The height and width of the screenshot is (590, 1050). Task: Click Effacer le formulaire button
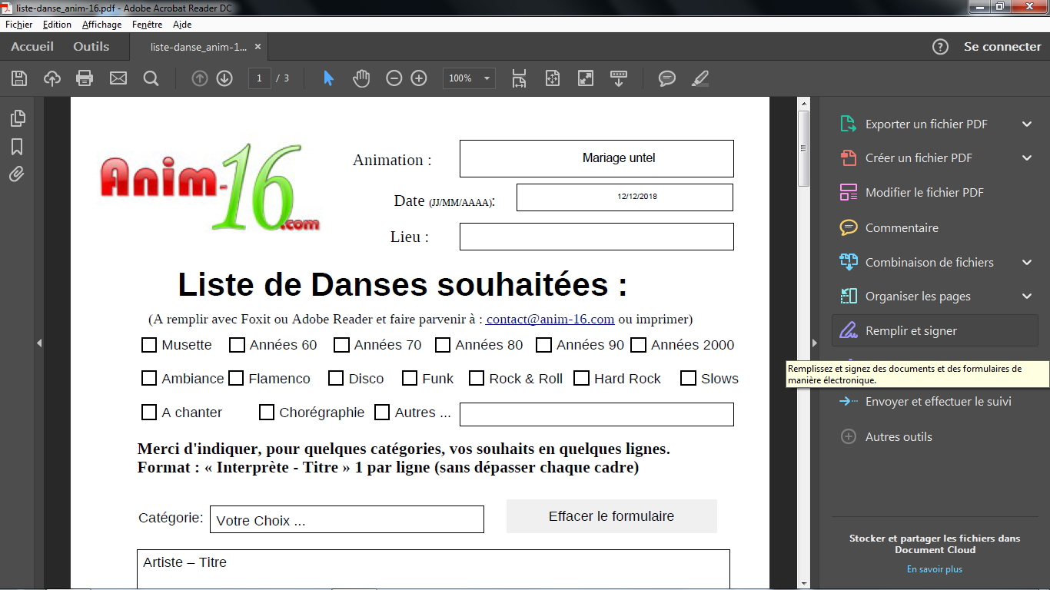612,516
